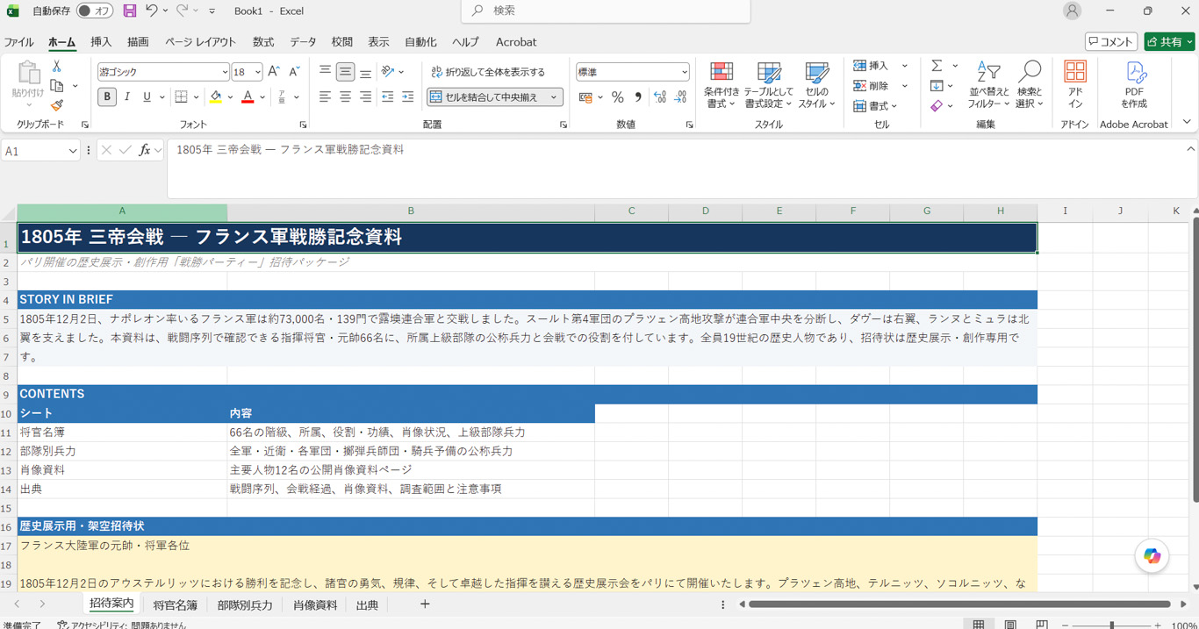Toggle AutoSave (自動保存) switch
Screen dimensions: 1199x629
pyautogui.click(x=95, y=11)
